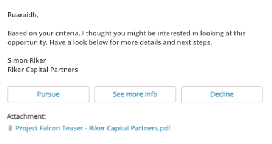
Task: Click the word "criteria" in the message
Action: (x=67, y=33)
